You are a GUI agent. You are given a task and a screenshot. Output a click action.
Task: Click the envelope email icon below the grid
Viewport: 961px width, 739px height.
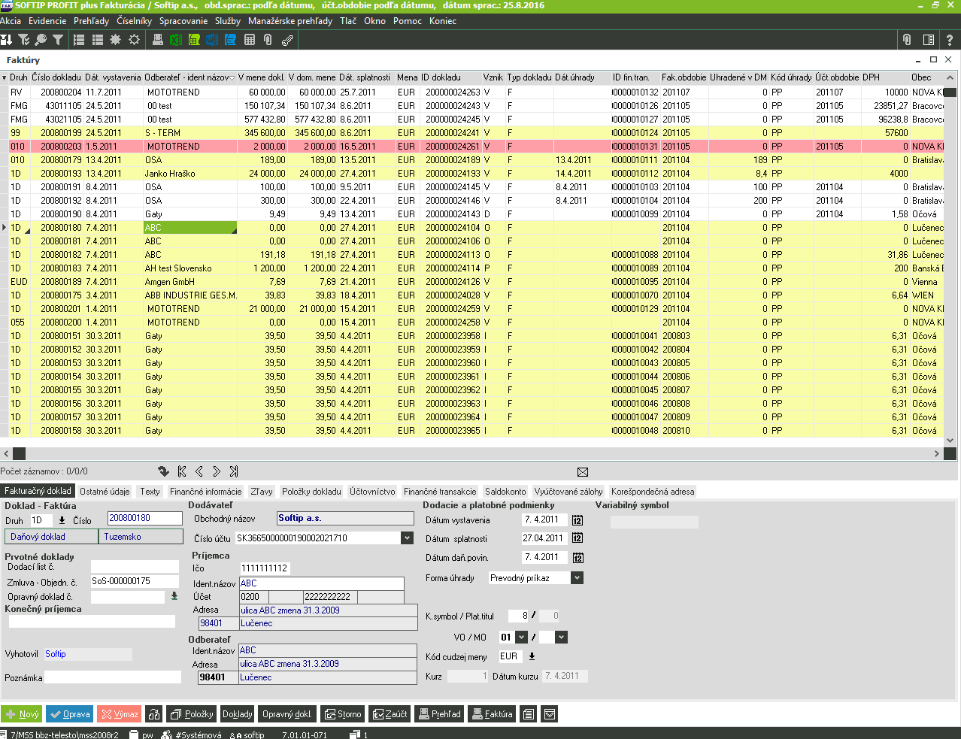pyautogui.click(x=583, y=472)
